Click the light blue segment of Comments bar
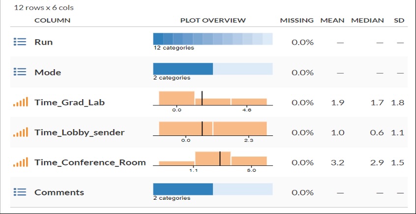 [243, 189]
